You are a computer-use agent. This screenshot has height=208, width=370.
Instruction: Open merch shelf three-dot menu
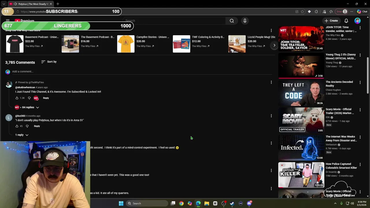(271, 31)
